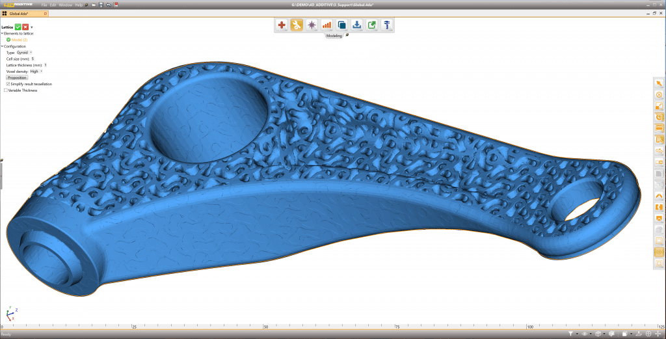Select Model (2) in elements to lattice
The image size is (666, 339).
click(20, 40)
